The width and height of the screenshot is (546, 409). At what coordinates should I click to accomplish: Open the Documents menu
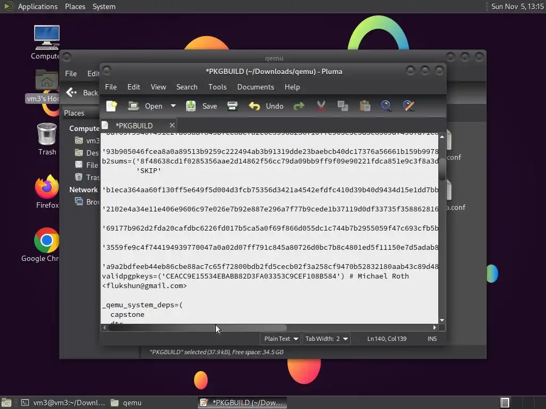(x=255, y=87)
